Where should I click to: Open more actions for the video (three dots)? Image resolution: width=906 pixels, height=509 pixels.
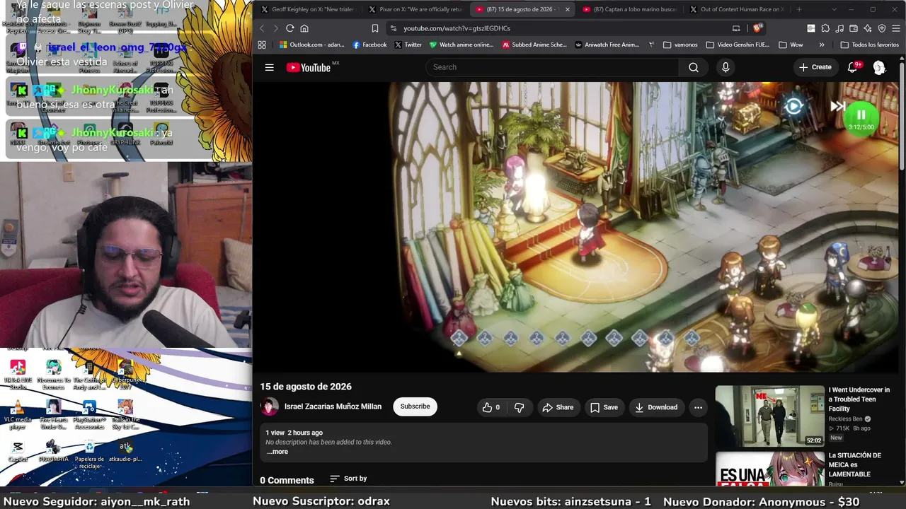coord(698,407)
